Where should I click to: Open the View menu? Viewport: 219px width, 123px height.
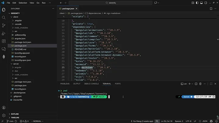coord(32,3)
